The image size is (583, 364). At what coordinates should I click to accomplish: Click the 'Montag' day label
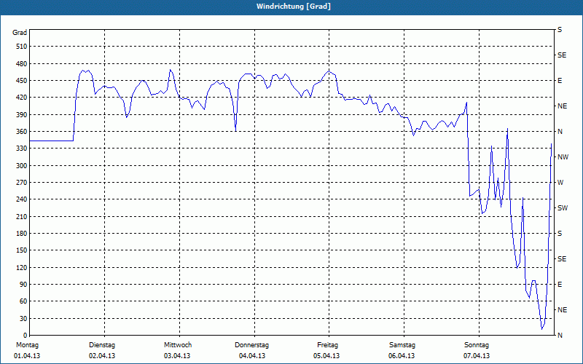(27, 345)
